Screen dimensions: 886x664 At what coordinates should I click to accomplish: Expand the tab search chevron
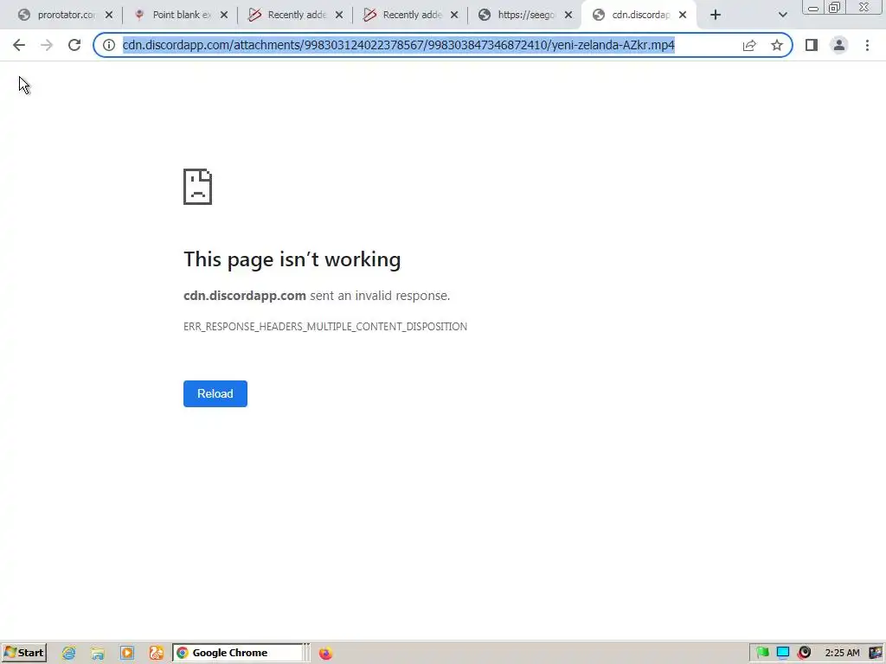pos(782,16)
